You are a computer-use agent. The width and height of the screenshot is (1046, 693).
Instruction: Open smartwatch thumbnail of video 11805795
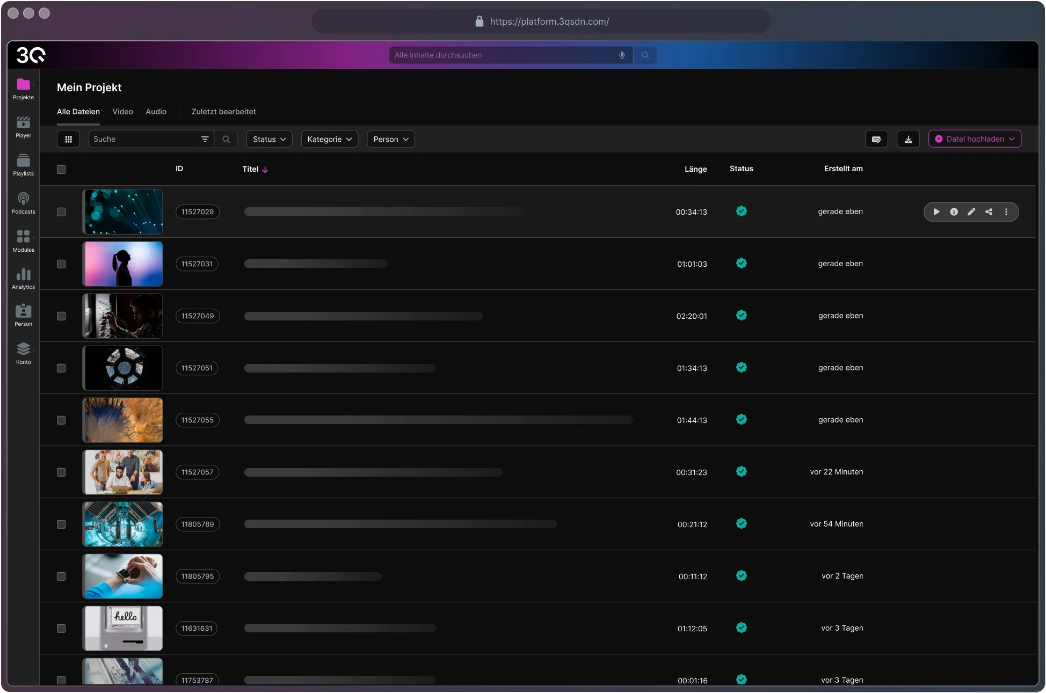click(122, 576)
